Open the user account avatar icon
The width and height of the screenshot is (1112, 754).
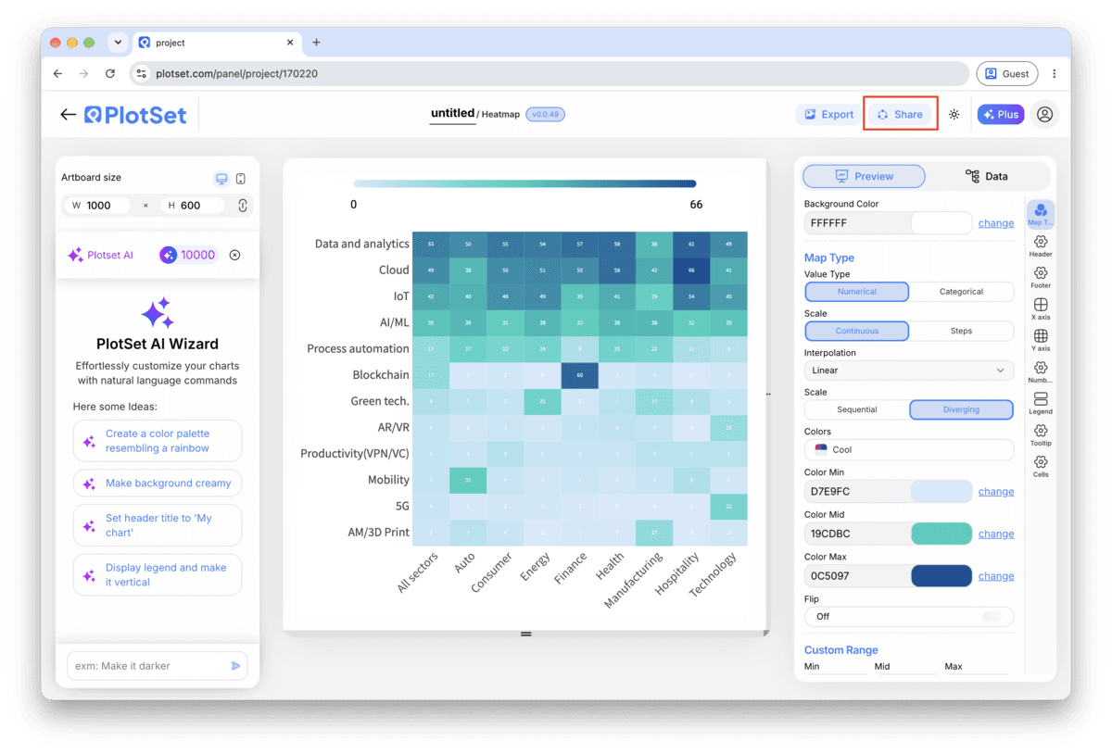tap(1044, 114)
